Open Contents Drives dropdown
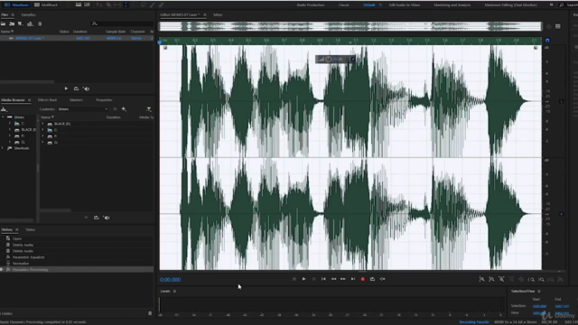The image size is (578, 325). click(83, 109)
